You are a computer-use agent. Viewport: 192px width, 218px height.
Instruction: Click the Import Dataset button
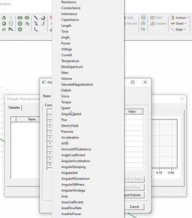pyautogui.click(x=134, y=195)
